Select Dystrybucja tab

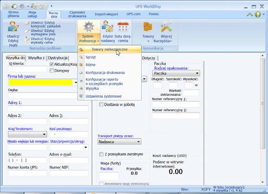(58, 58)
